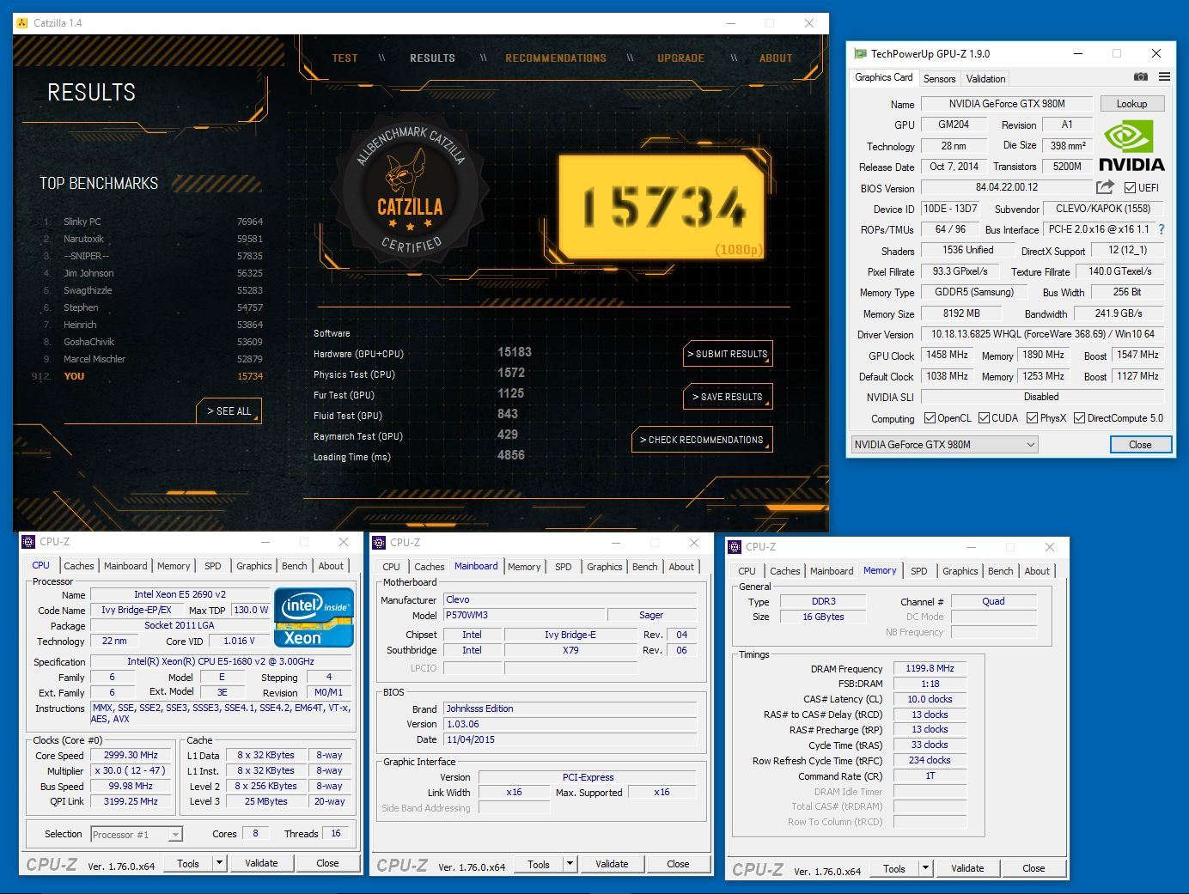1189x894 pixels.
Task: Expand Tools dropdown arrow in Mainboard window
Action: click(570, 864)
